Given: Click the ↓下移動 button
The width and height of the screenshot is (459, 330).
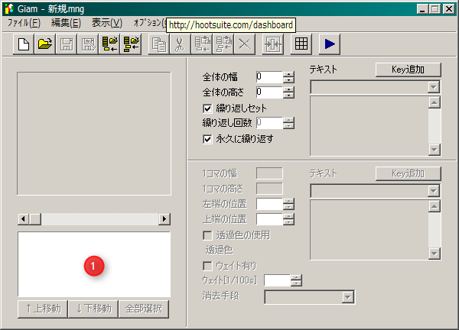Looking at the screenshot, I should [93, 309].
